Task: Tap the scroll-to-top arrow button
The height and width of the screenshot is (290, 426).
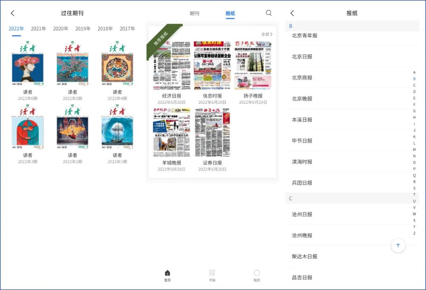Action: click(x=398, y=245)
